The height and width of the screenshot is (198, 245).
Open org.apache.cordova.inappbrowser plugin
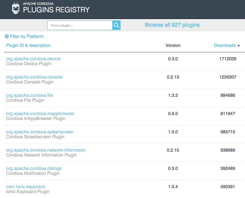pos(40,114)
